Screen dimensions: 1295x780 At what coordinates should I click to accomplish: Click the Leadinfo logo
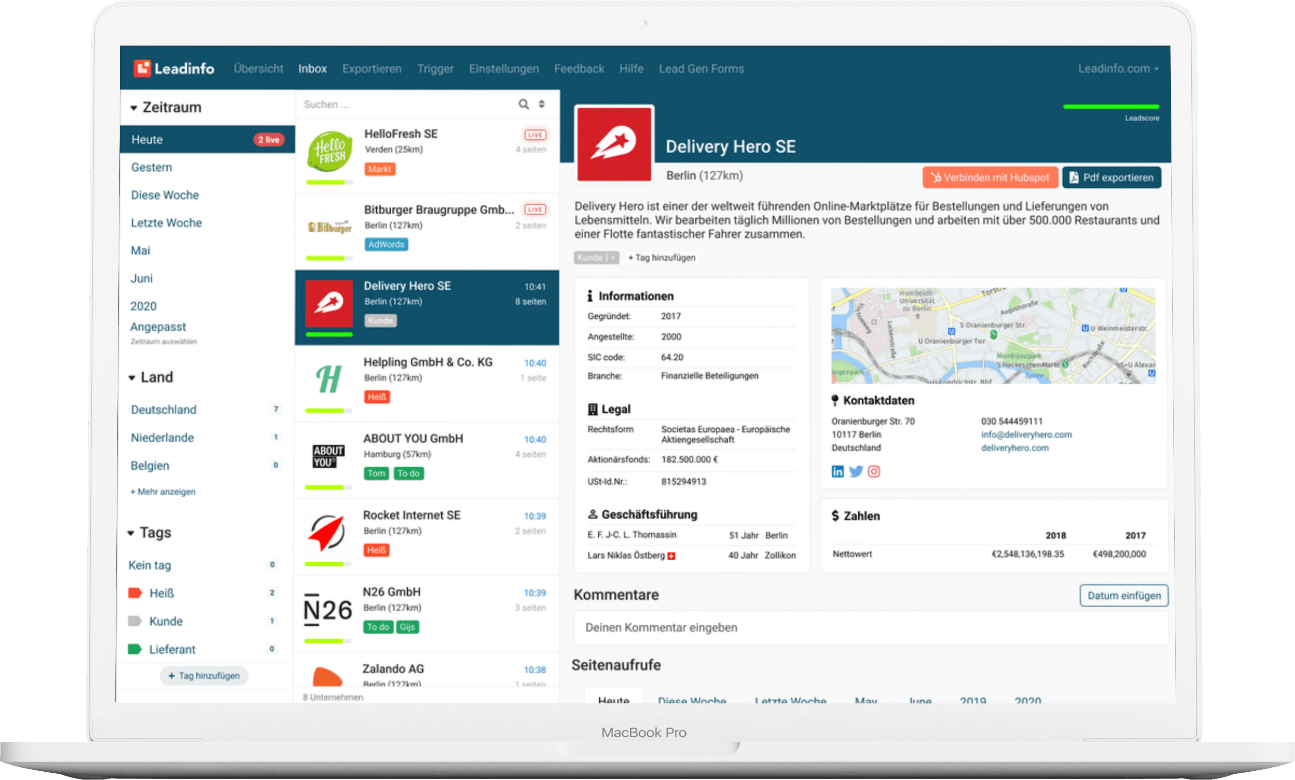click(174, 68)
